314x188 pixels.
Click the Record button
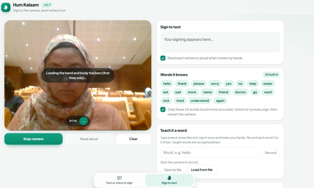point(270,153)
